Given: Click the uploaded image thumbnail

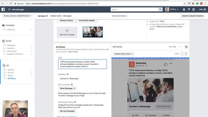Looking at the screenshot, I should [93, 32].
